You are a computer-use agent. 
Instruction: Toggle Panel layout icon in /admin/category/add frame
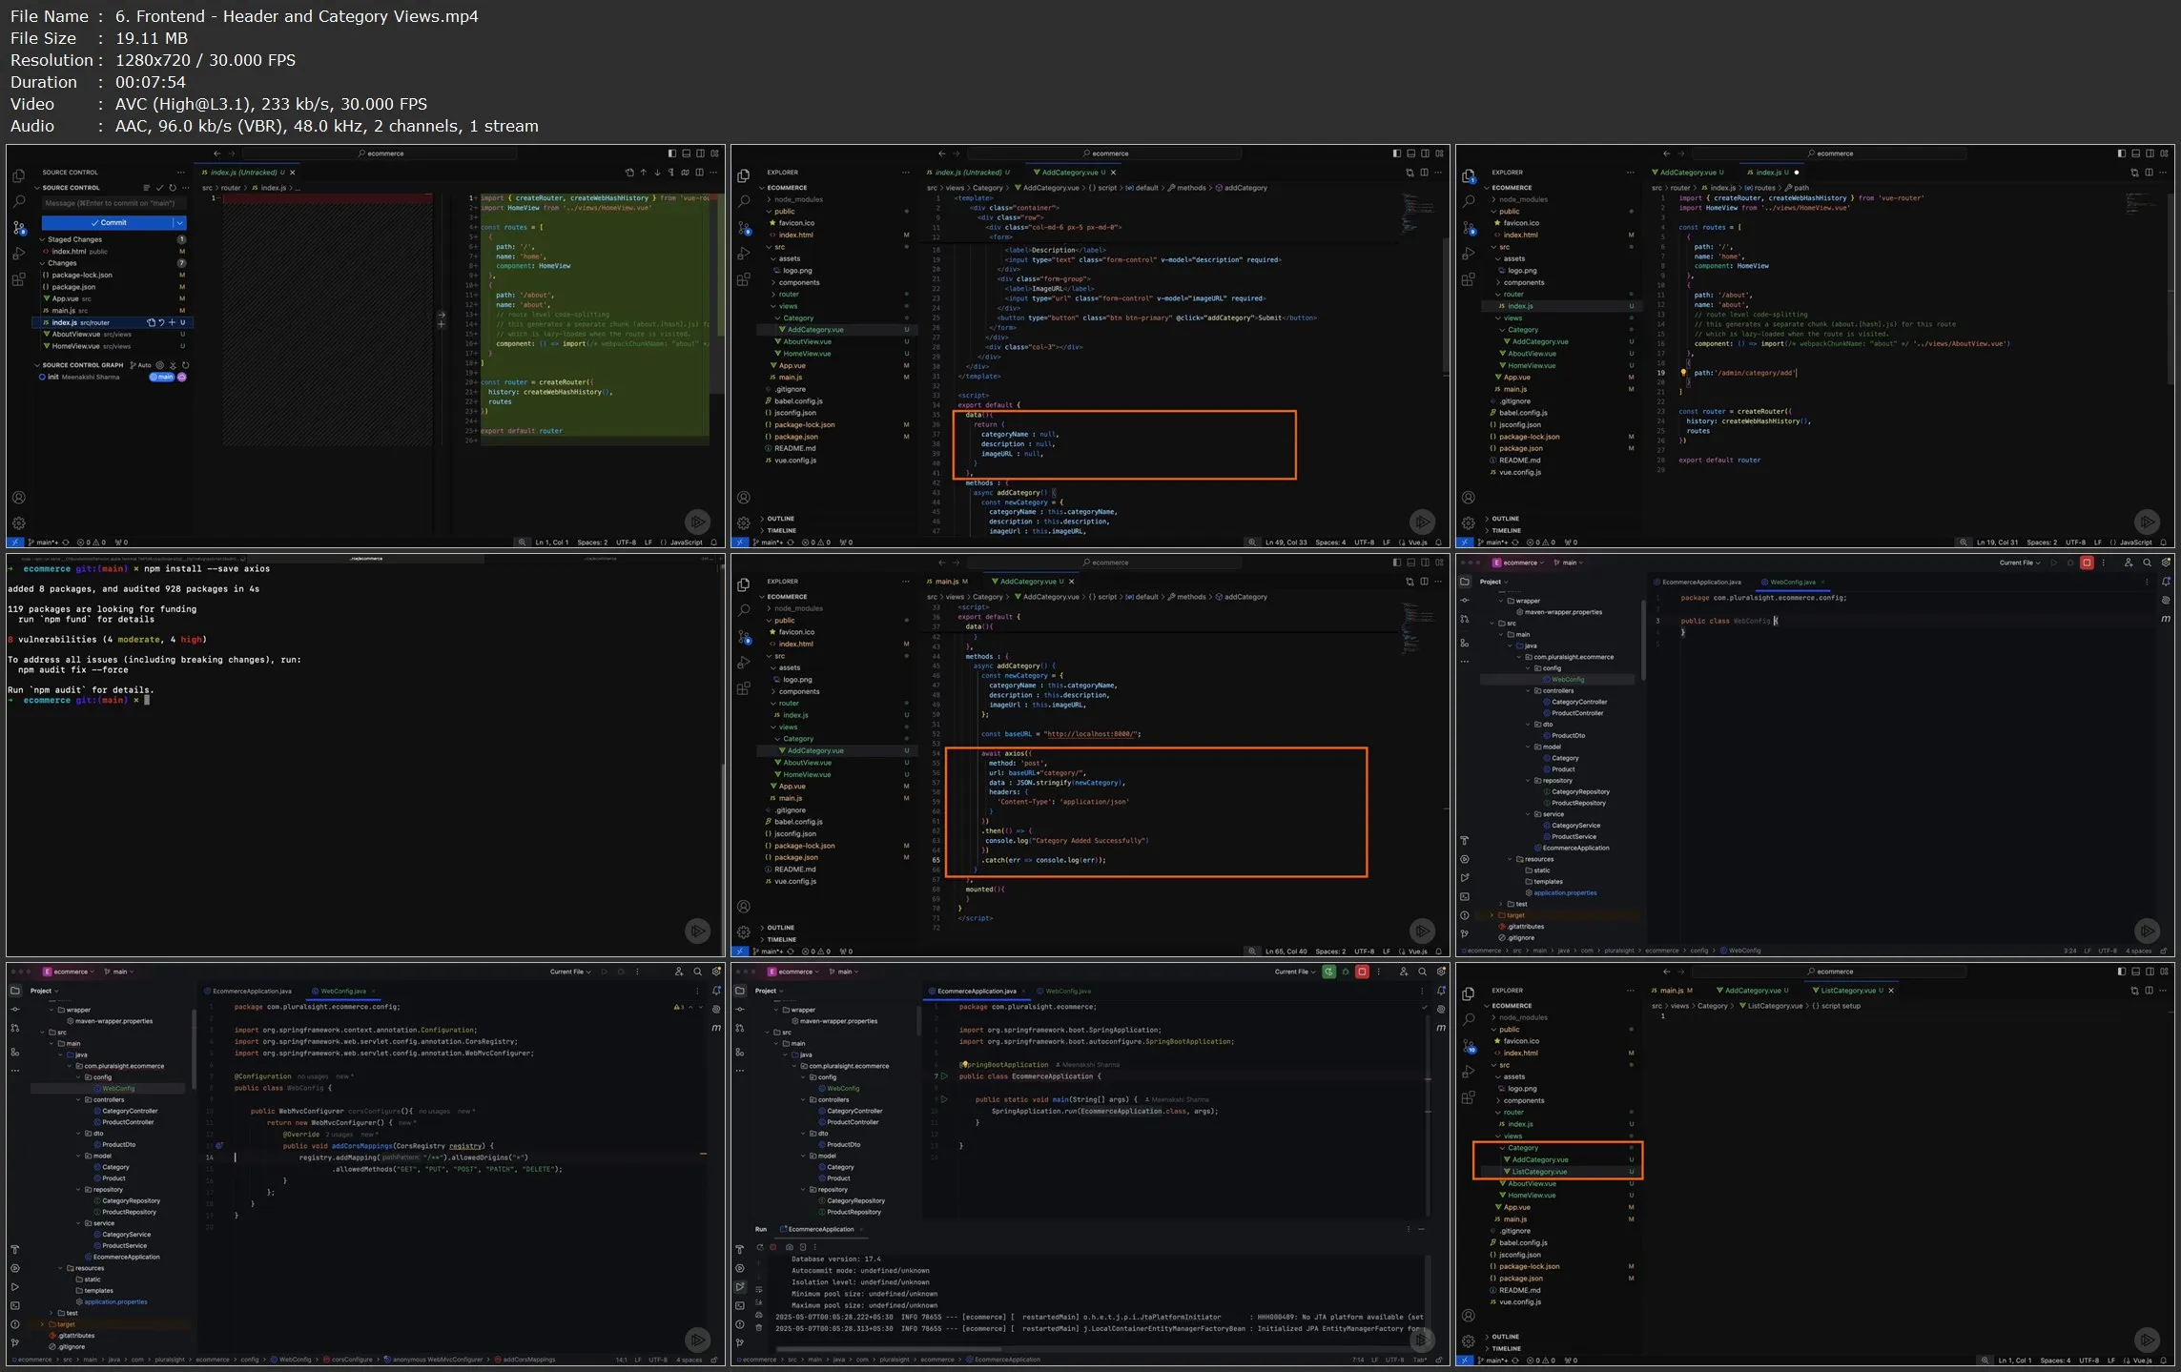pos(2136,154)
